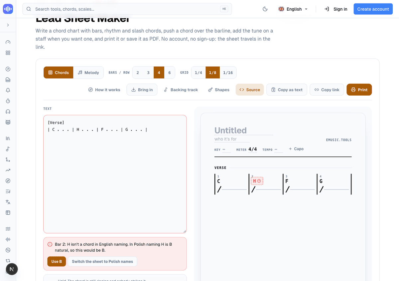Edit the Untitled sheet title

tap(244, 130)
